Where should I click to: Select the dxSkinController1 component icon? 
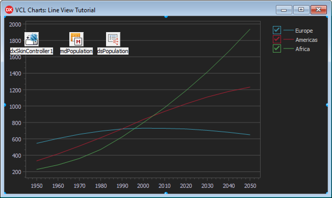(x=32, y=39)
